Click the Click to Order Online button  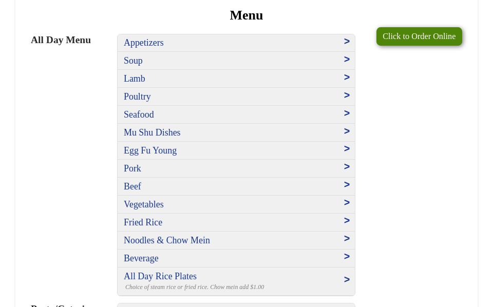pyautogui.click(x=419, y=36)
